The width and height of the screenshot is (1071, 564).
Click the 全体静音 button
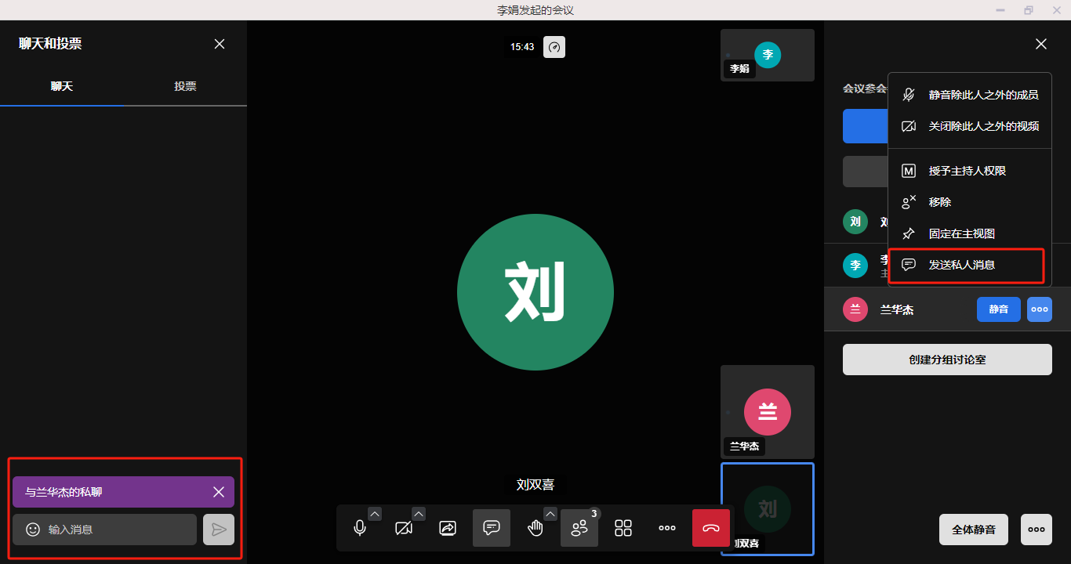pos(973,530)
